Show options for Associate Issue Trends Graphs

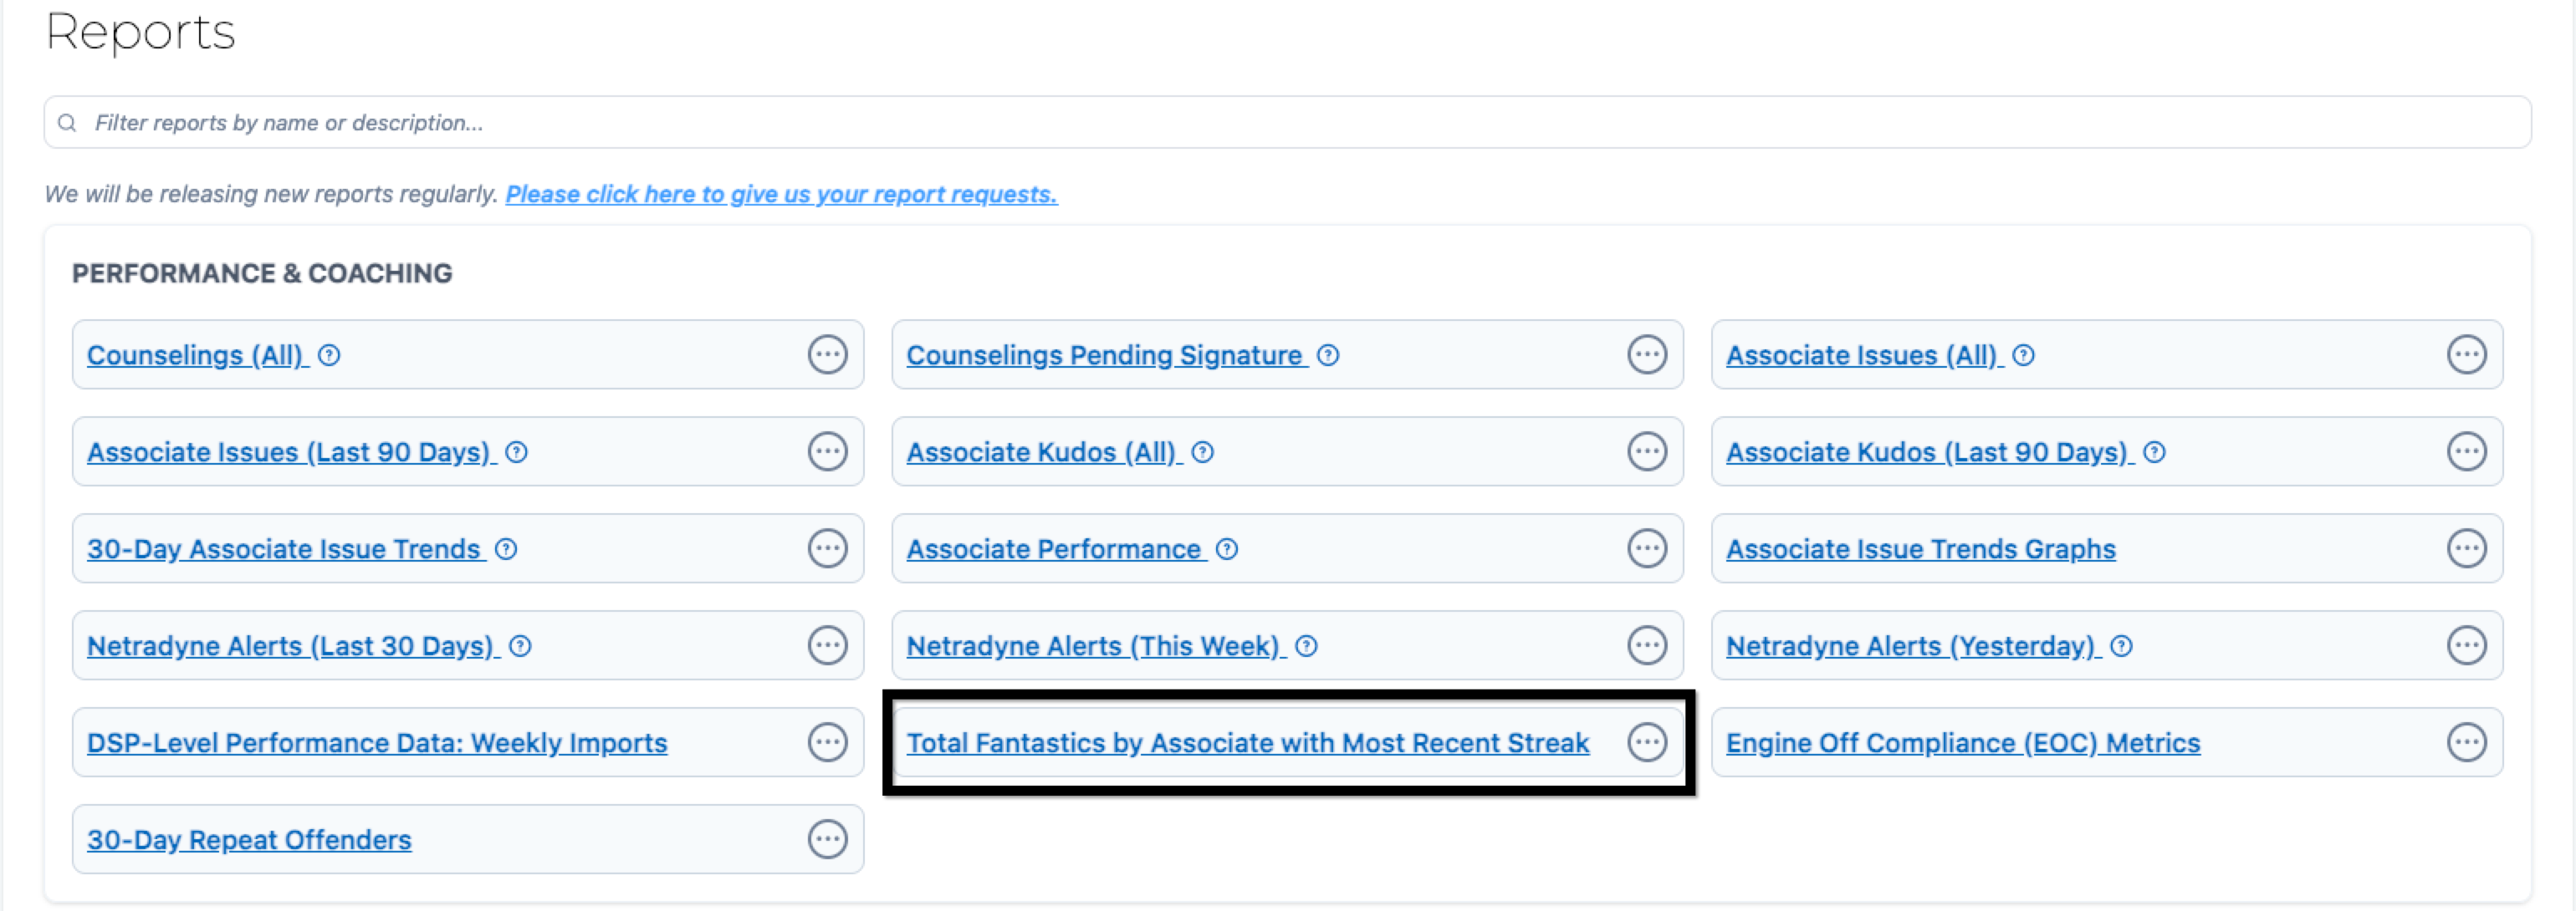click(2466, 548)
